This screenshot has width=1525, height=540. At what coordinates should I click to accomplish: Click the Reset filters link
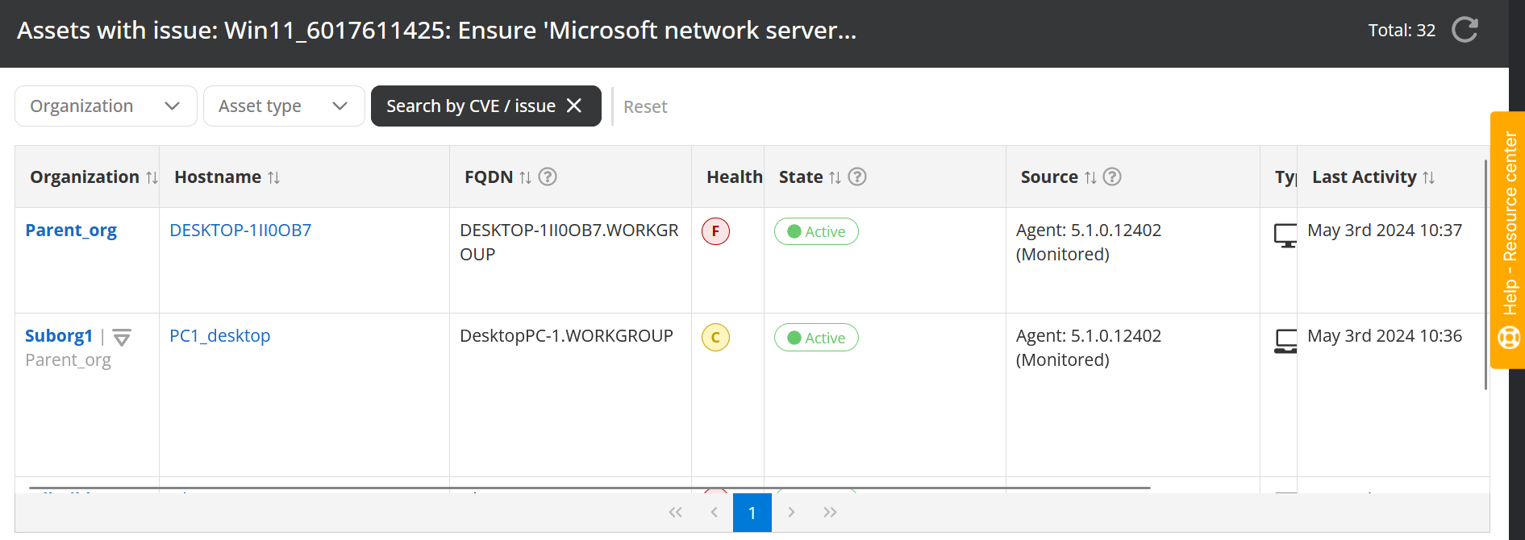644,107
